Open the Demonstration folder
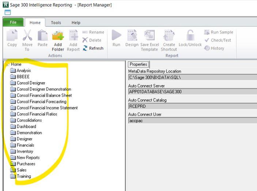Viewport: 257px width, 191px height. pos(26,132)
